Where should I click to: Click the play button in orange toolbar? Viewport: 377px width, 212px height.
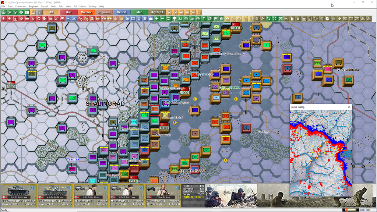(175, 12)
